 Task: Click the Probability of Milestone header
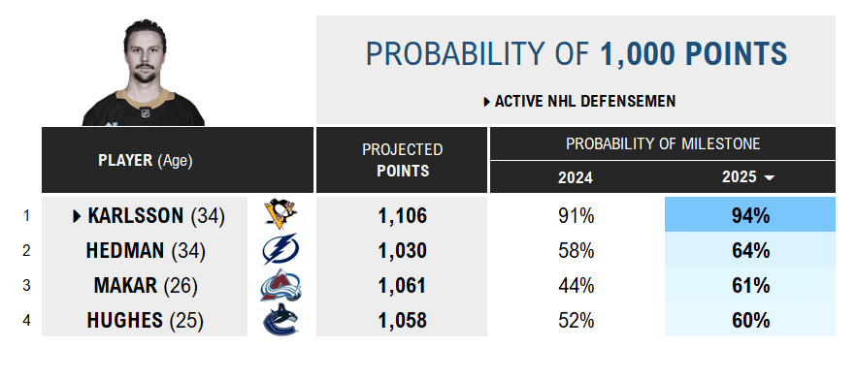tap(663, 143)
